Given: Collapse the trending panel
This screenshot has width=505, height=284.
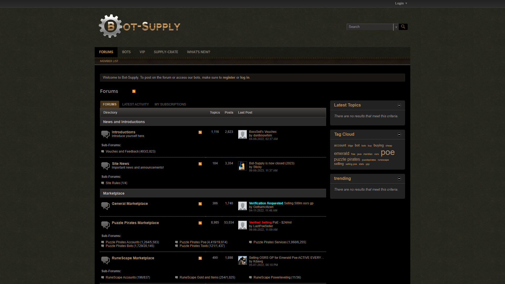Looking at the screenshot, I should pos(399,178).
